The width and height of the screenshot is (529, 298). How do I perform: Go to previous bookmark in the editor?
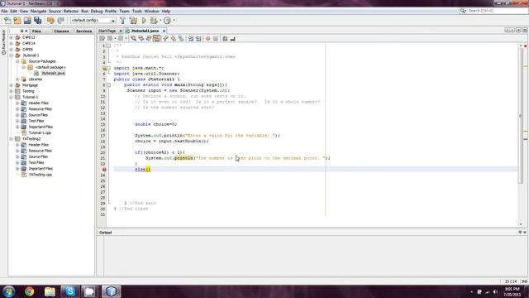click(x=165, y=39)
